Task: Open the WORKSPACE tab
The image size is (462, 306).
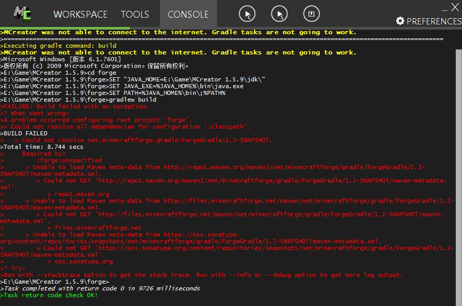Action: (80, 14)
